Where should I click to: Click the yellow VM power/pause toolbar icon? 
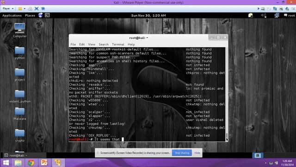pyautogui.click(x=20, y=8)
